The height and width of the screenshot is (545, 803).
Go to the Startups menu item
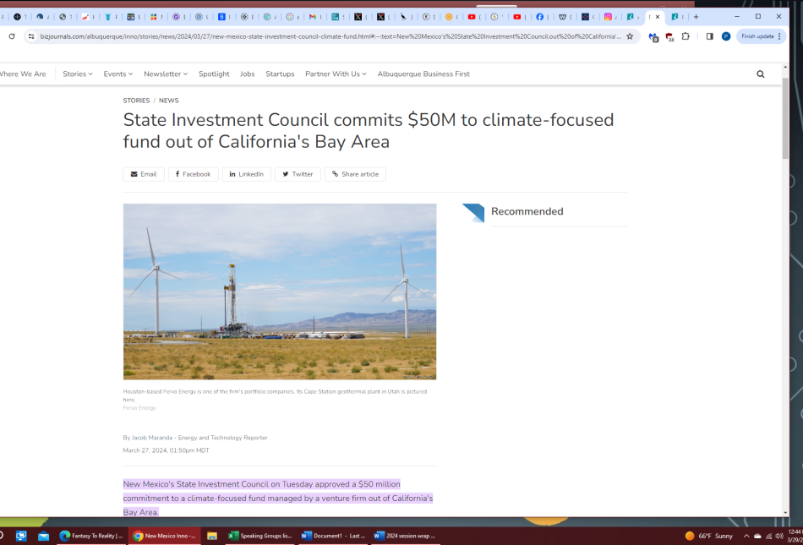coord(280,74)
